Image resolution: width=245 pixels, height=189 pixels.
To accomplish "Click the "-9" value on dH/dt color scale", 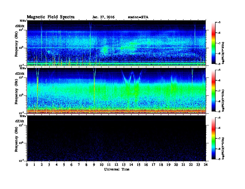I will coord(219,64).
